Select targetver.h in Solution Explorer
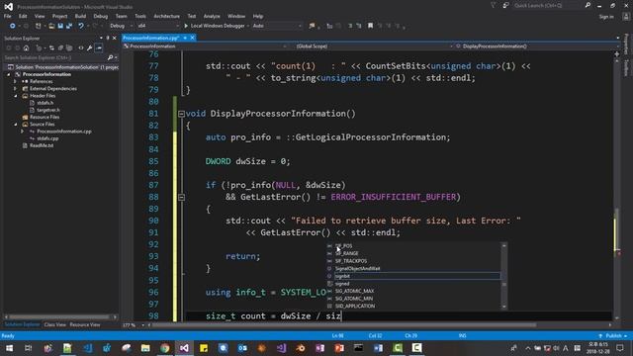The image size is (633, 356). pos(48,110)
